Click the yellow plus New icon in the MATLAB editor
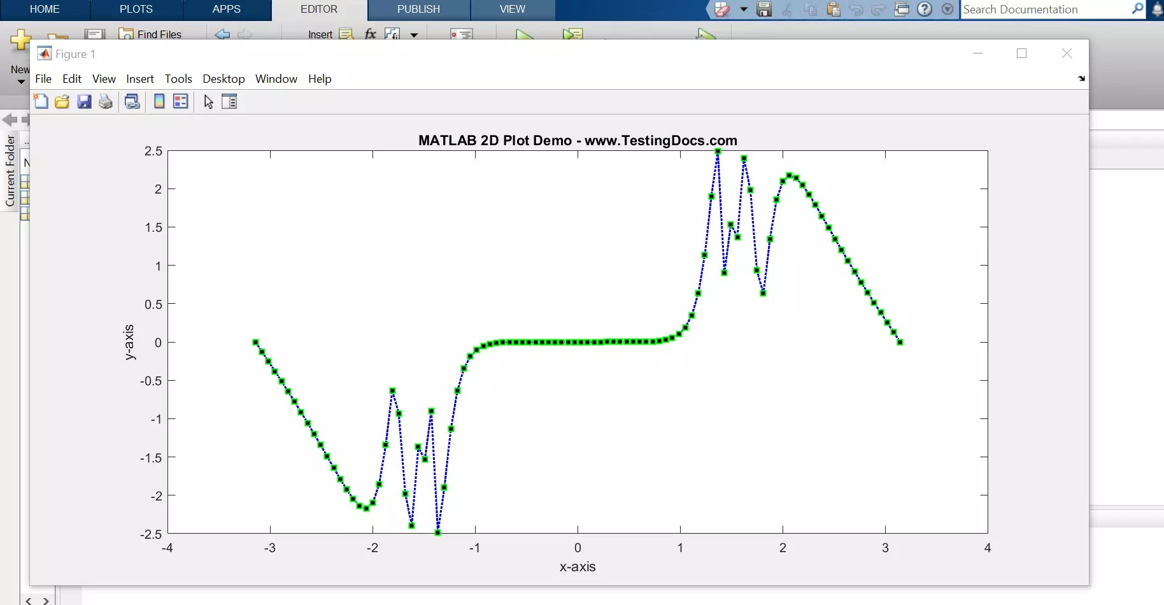The image size is (1164, 605). 20,39
